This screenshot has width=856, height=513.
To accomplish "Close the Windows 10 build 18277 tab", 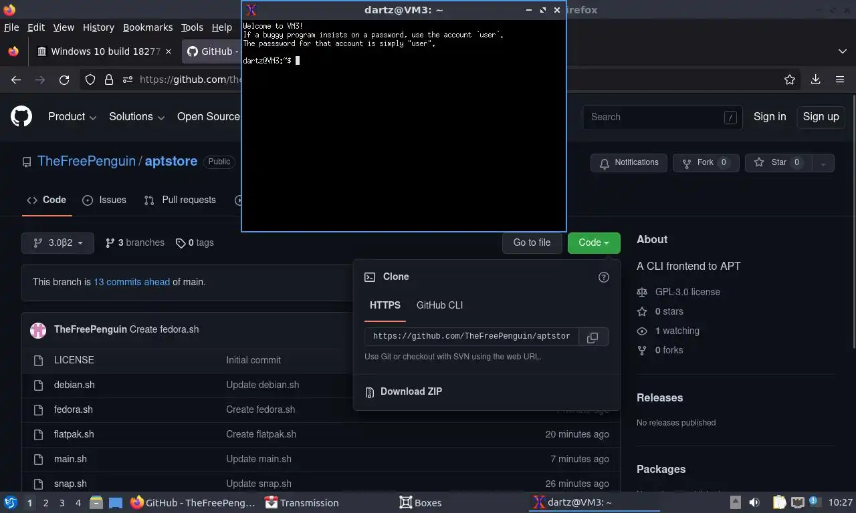I will pos(169,51).
